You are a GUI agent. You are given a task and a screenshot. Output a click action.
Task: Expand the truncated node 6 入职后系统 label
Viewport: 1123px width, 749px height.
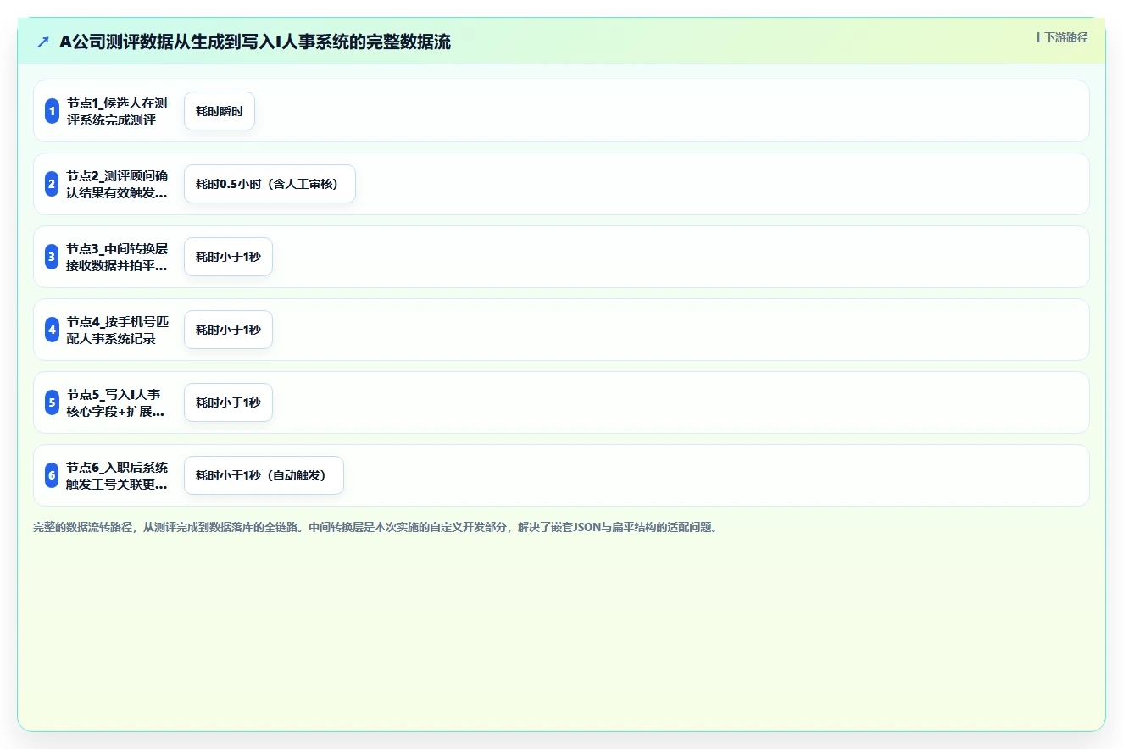tap(117, 475)
